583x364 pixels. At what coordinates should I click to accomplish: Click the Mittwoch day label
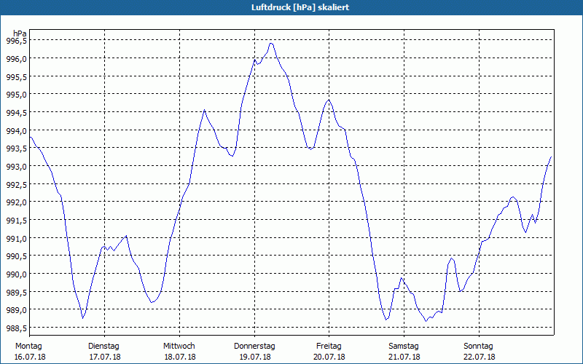coord(179,347)
